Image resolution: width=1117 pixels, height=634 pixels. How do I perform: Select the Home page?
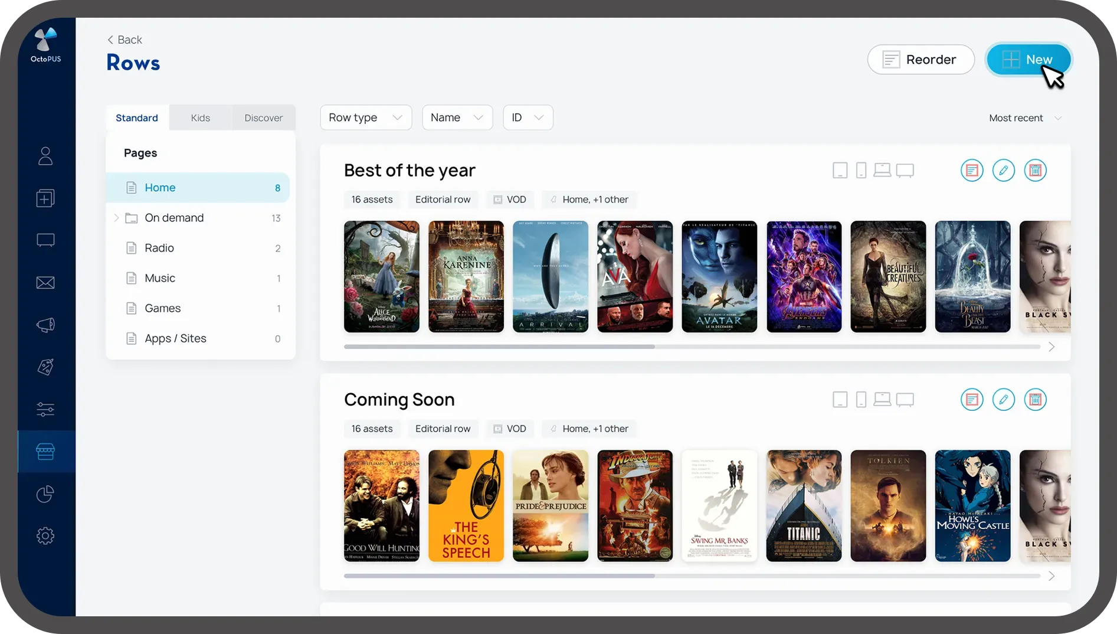[x=198, y=188]
